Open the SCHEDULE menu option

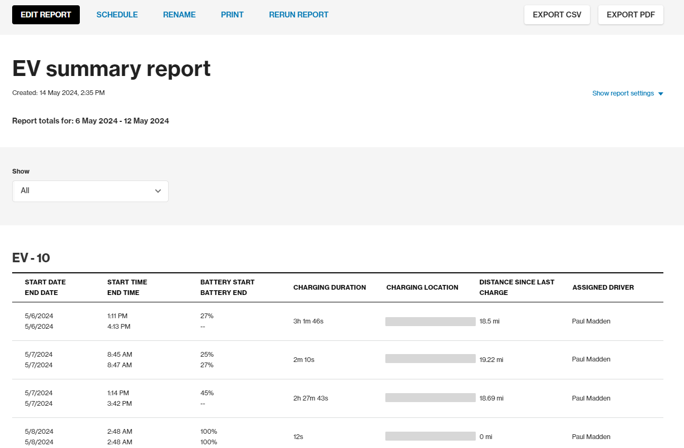[117, 15]
